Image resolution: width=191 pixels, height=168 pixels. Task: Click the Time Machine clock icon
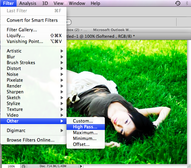(x=178, y=3)
